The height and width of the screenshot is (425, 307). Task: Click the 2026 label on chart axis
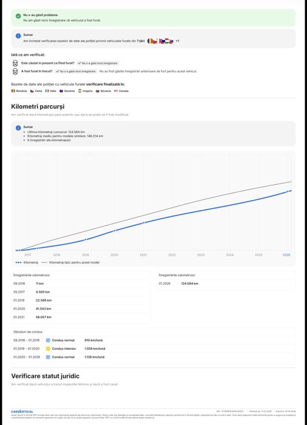[x=286, y=255]
